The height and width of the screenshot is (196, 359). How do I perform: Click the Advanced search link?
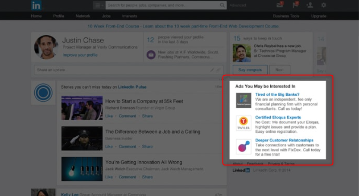pyautogui.click(x=238, y=5)
